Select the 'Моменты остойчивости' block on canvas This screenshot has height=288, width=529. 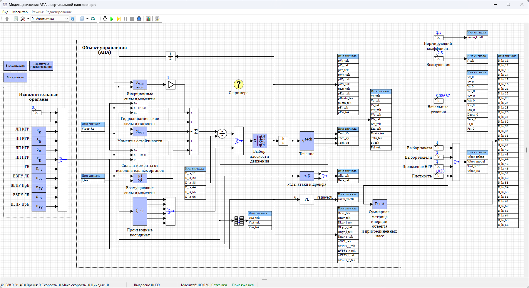click(x=140, y=132)
